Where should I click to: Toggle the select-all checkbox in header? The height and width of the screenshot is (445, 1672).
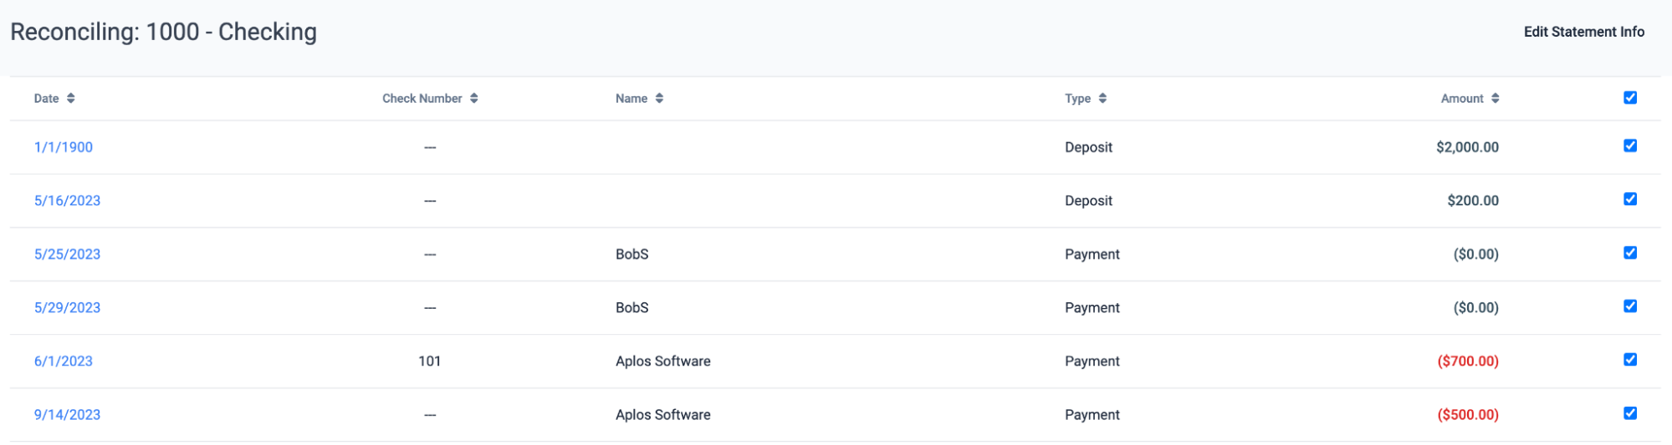[1630, 98]
